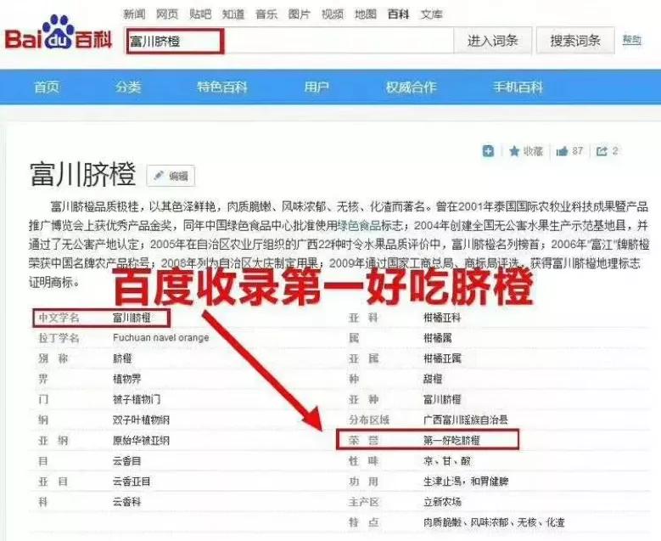This screenshot has height=541, width=661.
Task: Click the Baidu Baike logo
Action: coord(59,33)
